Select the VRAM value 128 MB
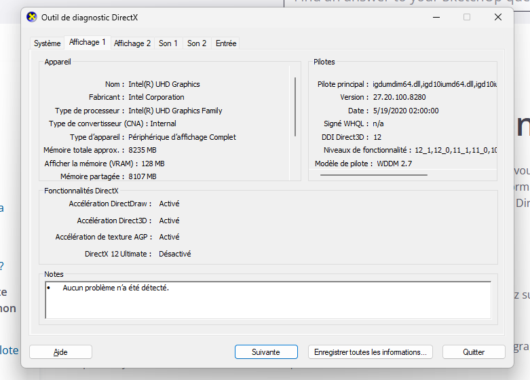This screenshot has height=380, width=530. coord(153,164)
